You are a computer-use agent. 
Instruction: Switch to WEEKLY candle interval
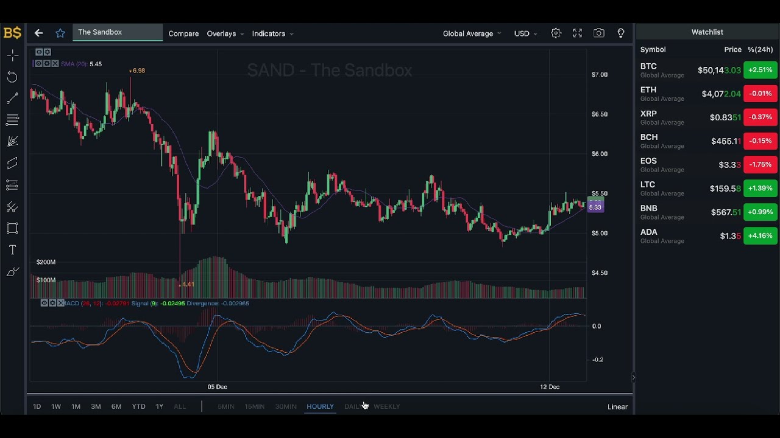click(x=386, y=406)
